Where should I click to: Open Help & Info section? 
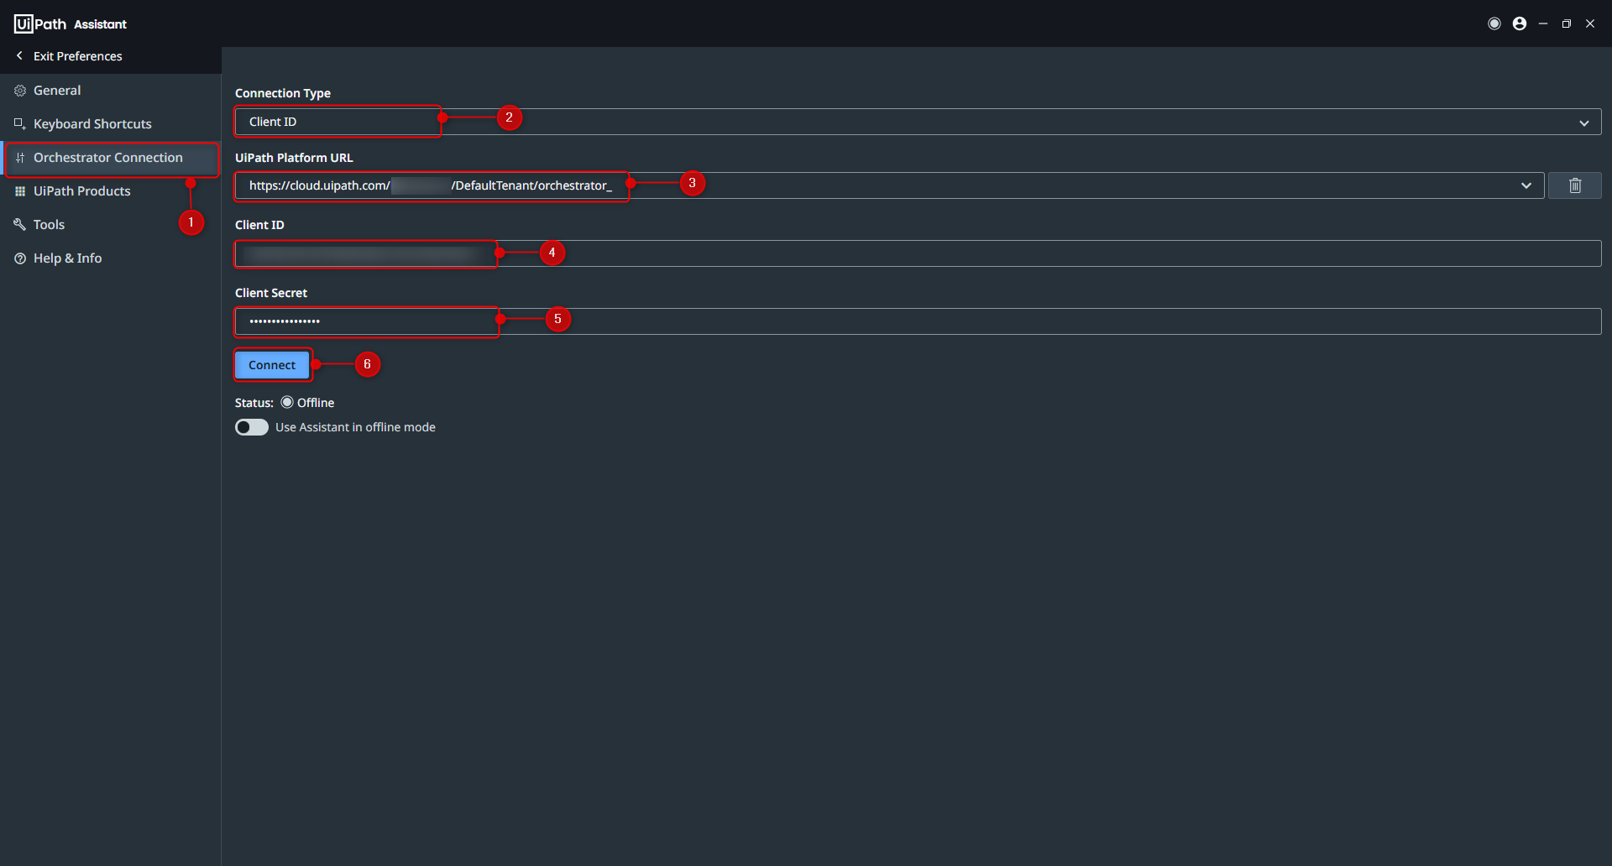(111, 258)
